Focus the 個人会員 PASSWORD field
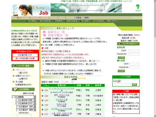The image size is (156, 117). click(134, 67)
